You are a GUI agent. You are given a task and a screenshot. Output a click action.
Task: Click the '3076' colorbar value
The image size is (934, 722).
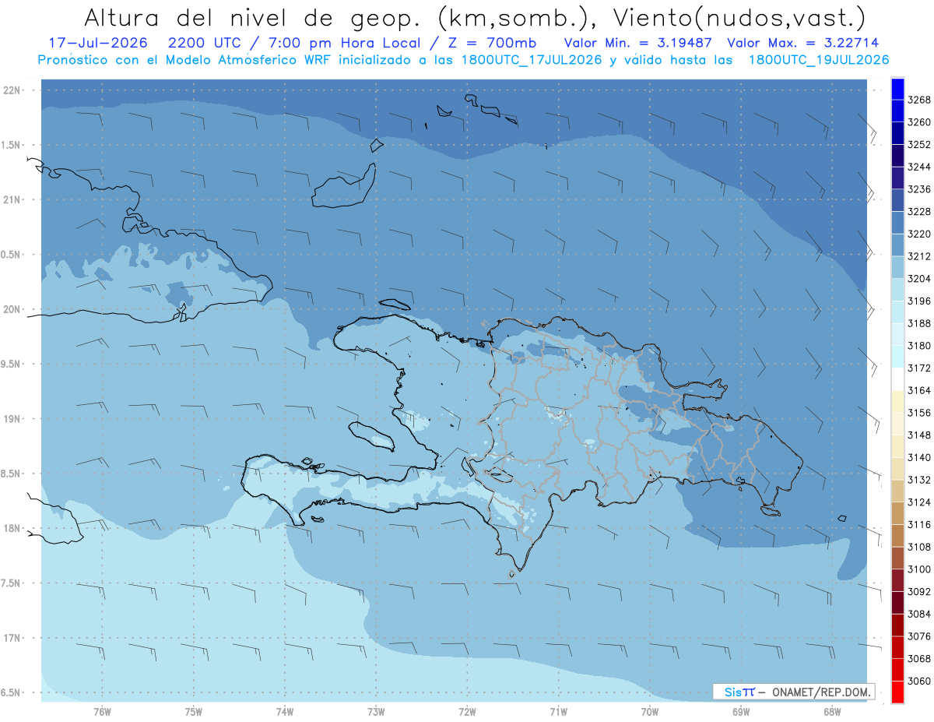click(x=919, y=636)
